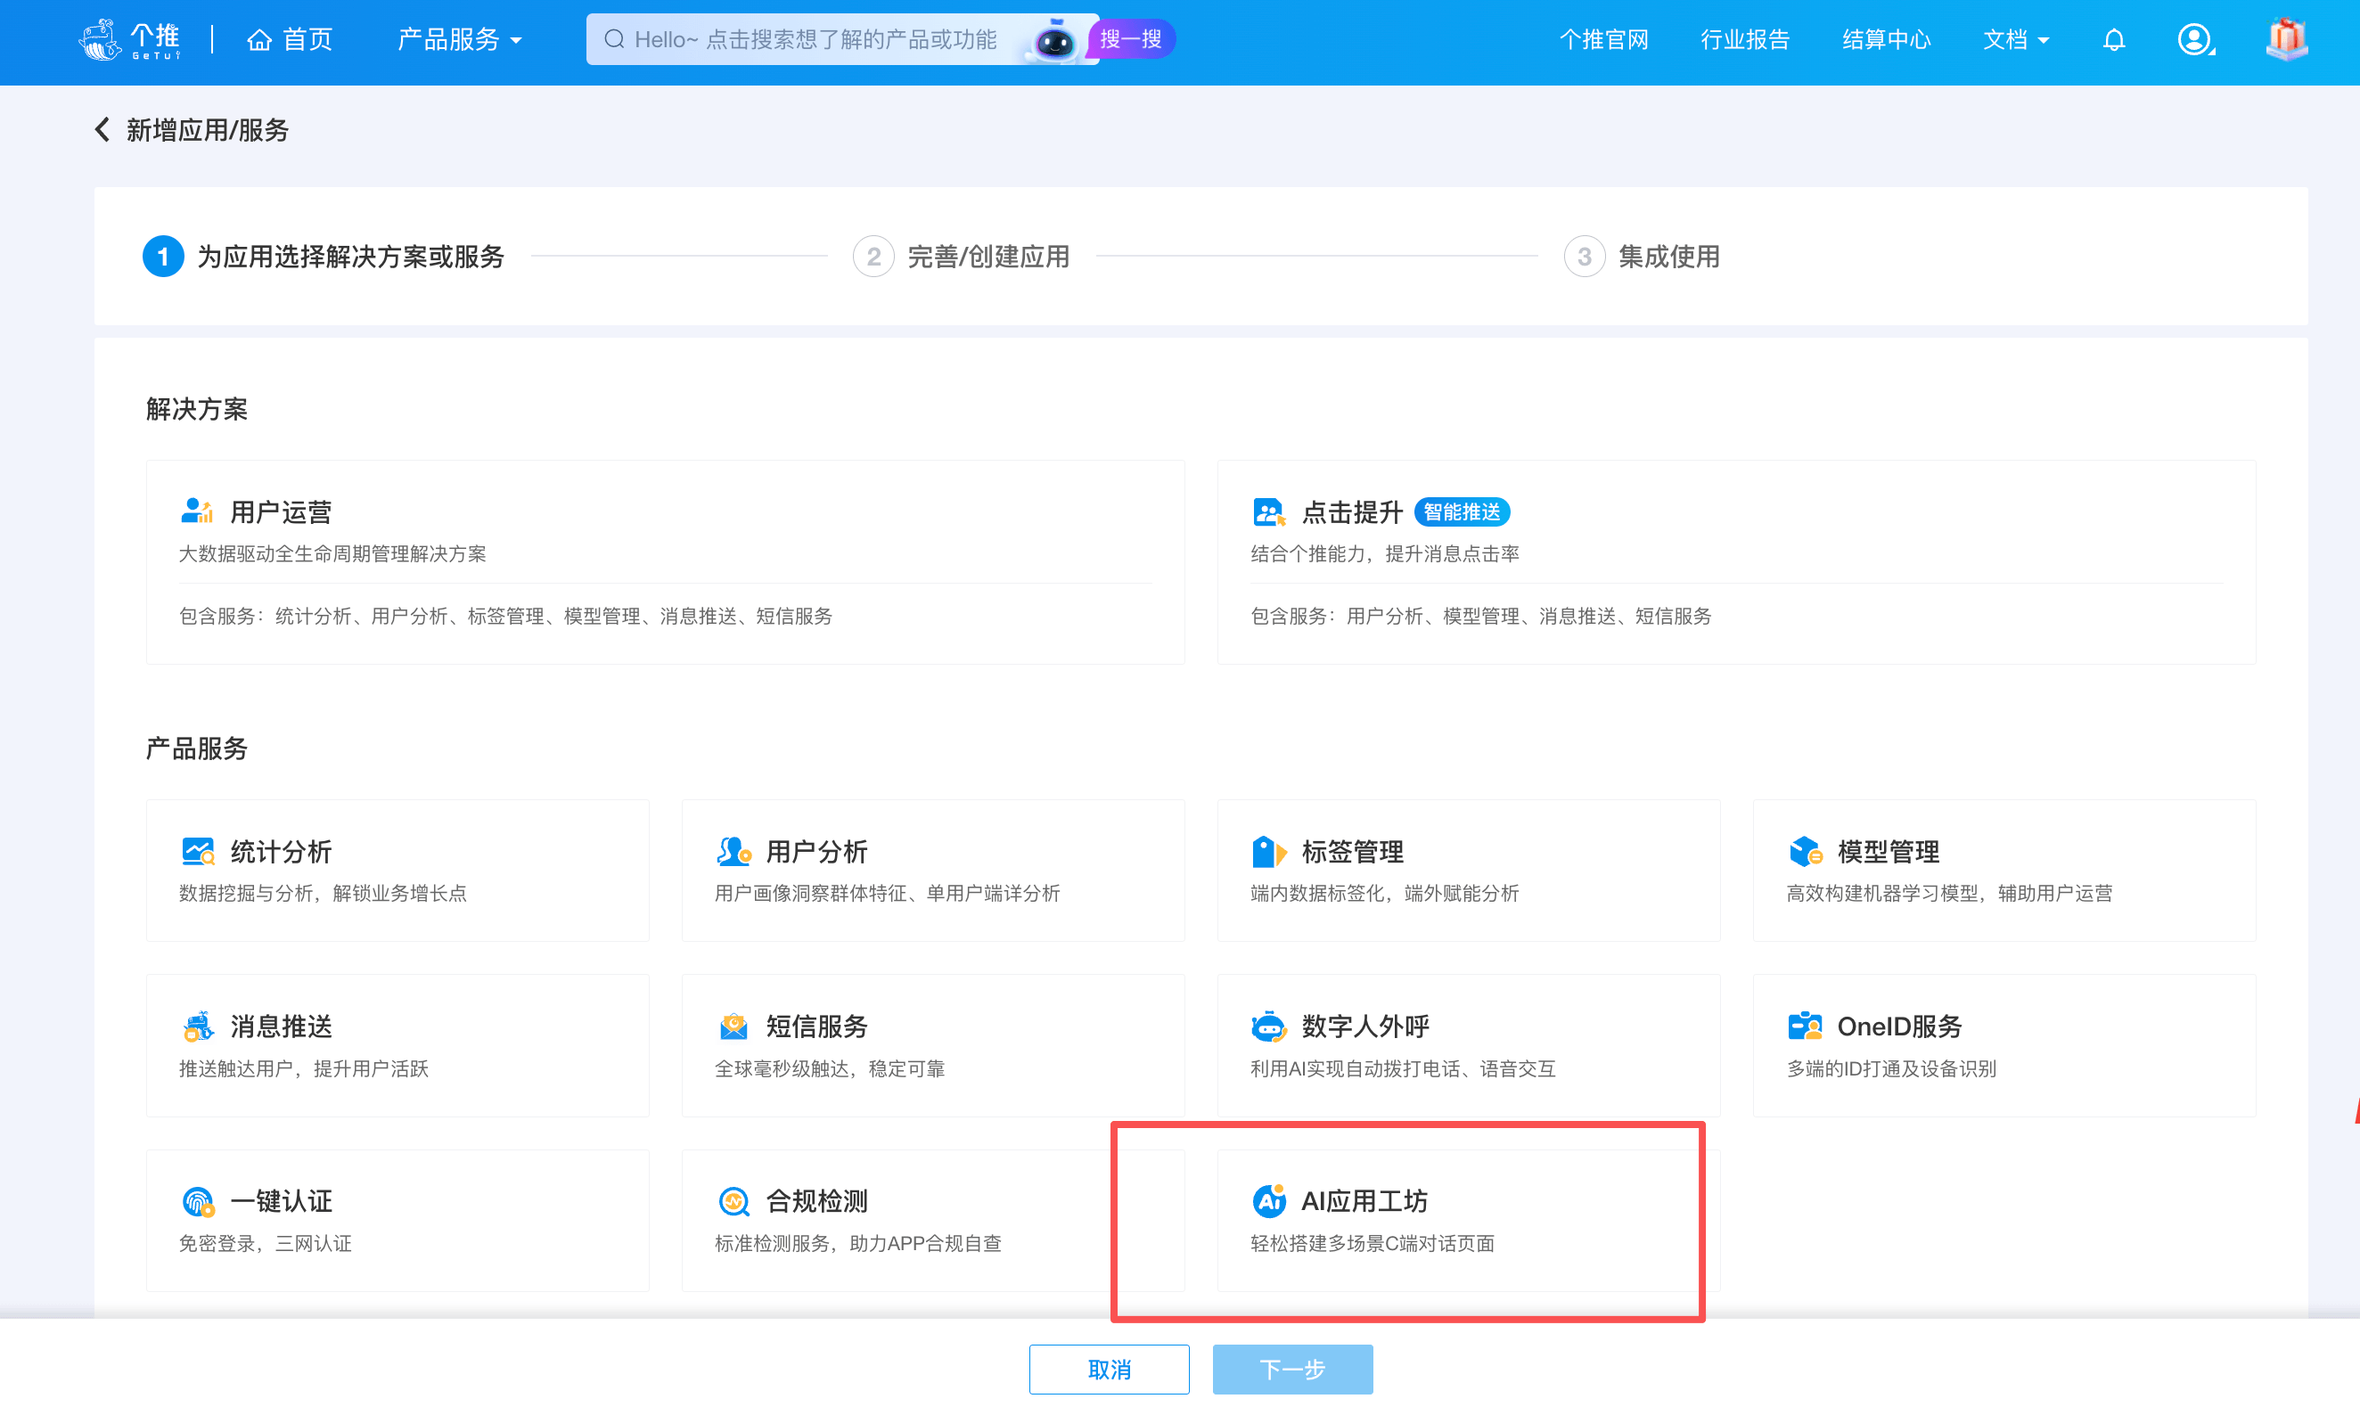Expand the 产品服务 dropdown menu
Screen dimensions: 2360x1415
pos(460,40)
